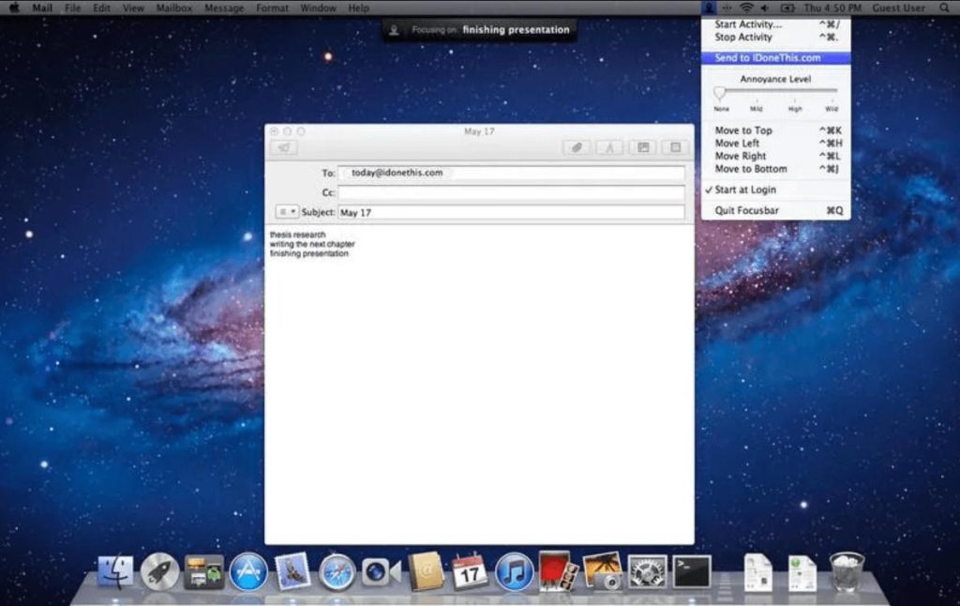
Task: Open the Help menu
Action: click(x=358, y=8)
